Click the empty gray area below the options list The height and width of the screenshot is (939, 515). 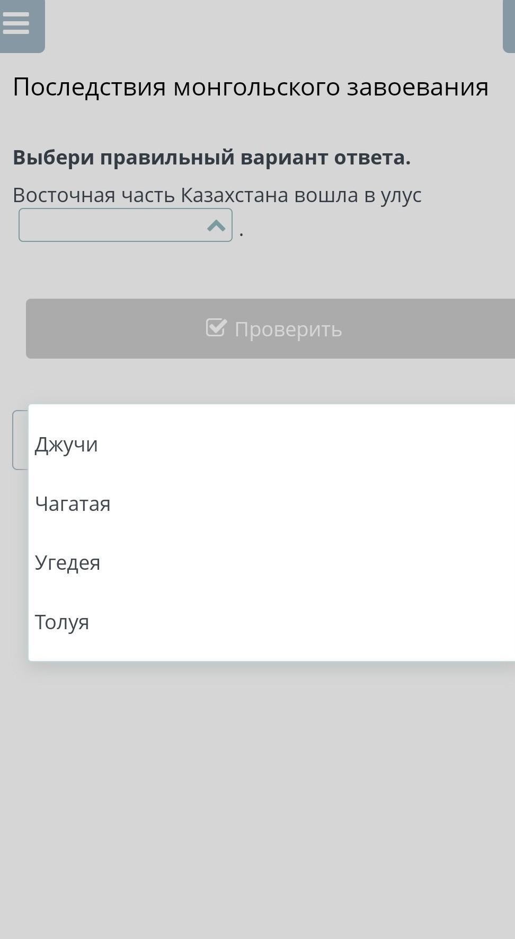257,796
